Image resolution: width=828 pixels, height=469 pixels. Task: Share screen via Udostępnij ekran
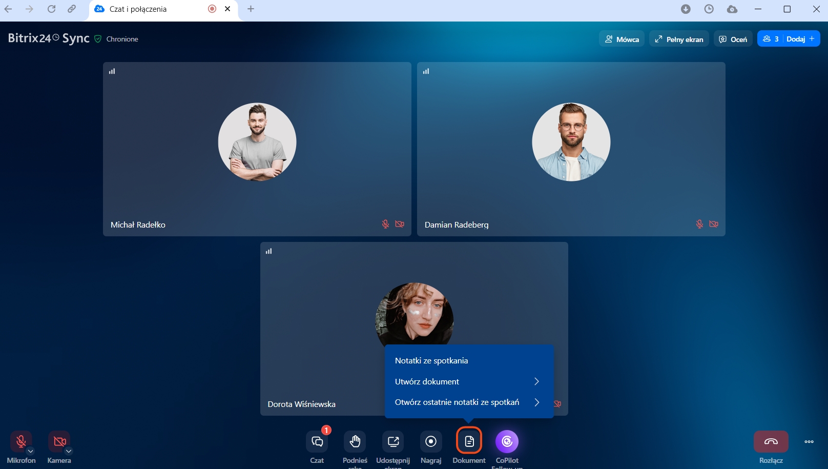(393, 441)
